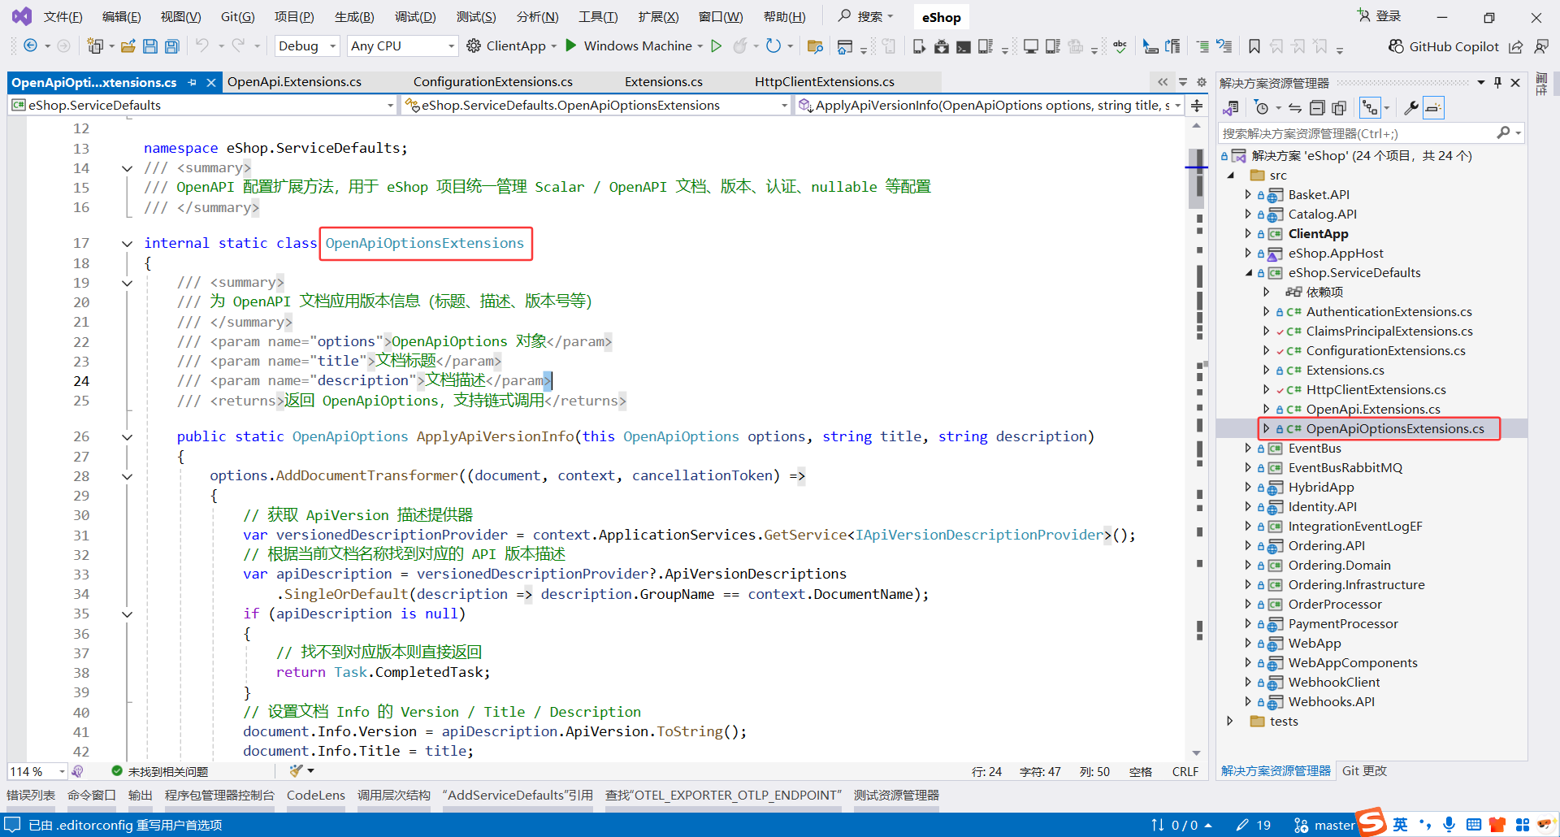Open the Git menu

coord(237,16)
